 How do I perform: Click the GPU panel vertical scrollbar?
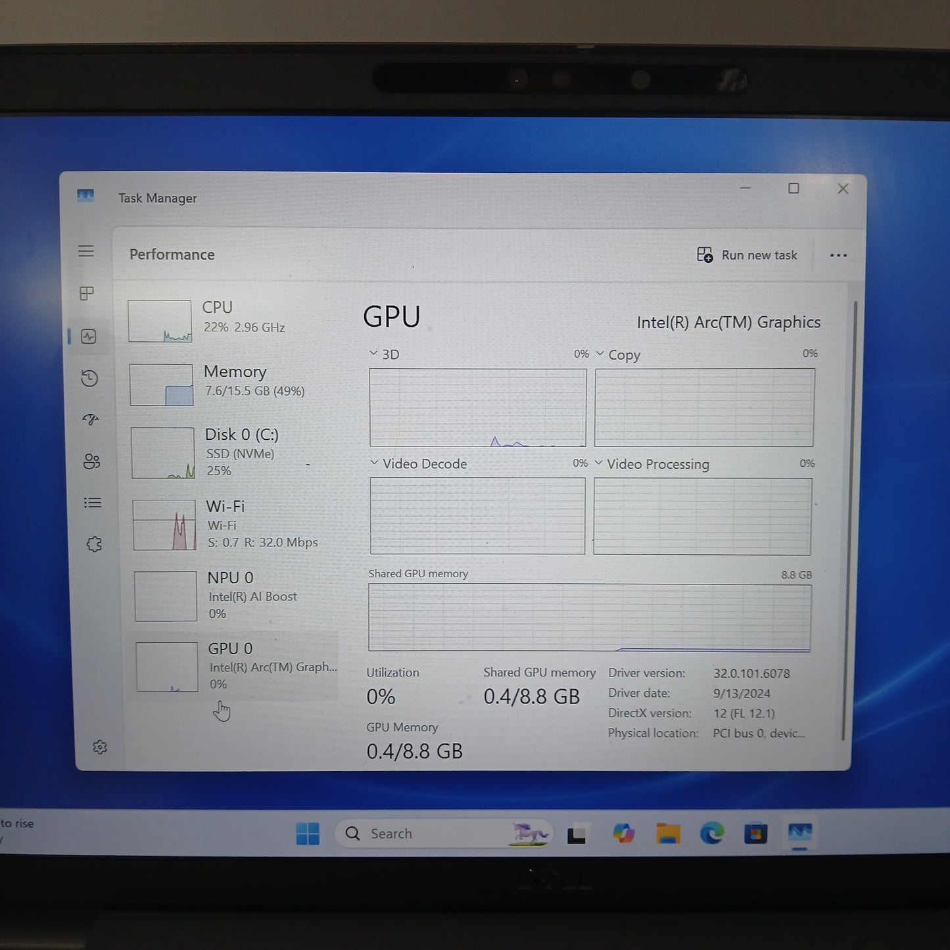coord(850,519)
